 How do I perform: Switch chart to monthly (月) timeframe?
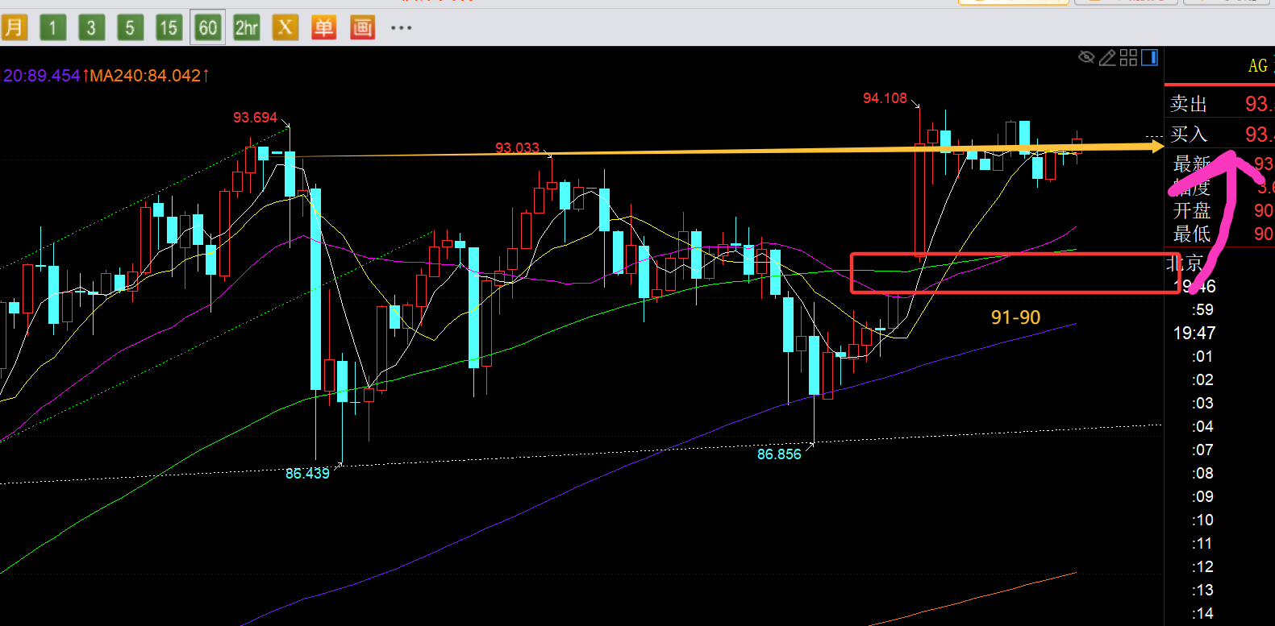coord(14,28)
